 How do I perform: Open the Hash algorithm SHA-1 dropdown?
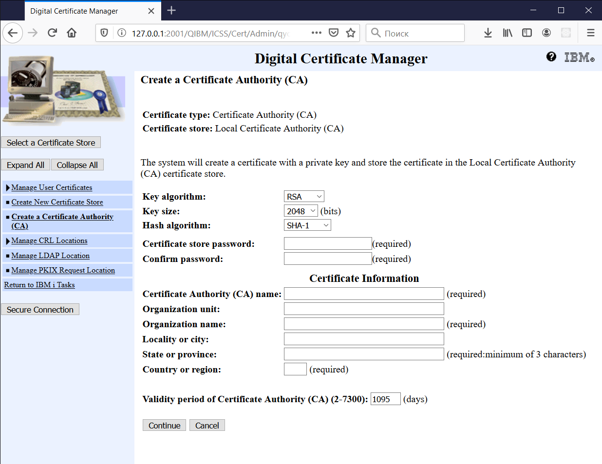[x=307, y=225]
